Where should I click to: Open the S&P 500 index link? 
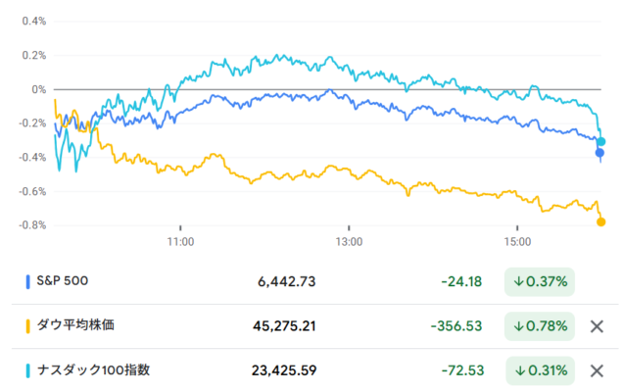(63, 281)
